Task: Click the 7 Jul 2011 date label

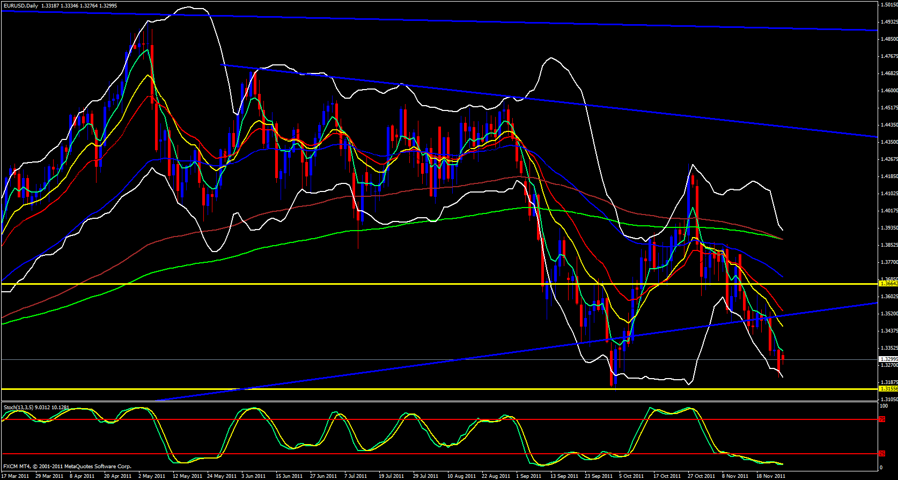Action: click(355, 476)
